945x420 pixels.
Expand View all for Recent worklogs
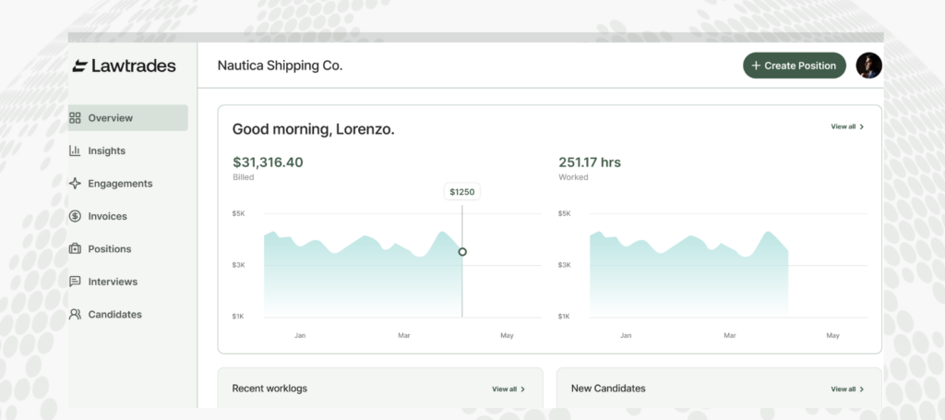(x=508, y=390)
